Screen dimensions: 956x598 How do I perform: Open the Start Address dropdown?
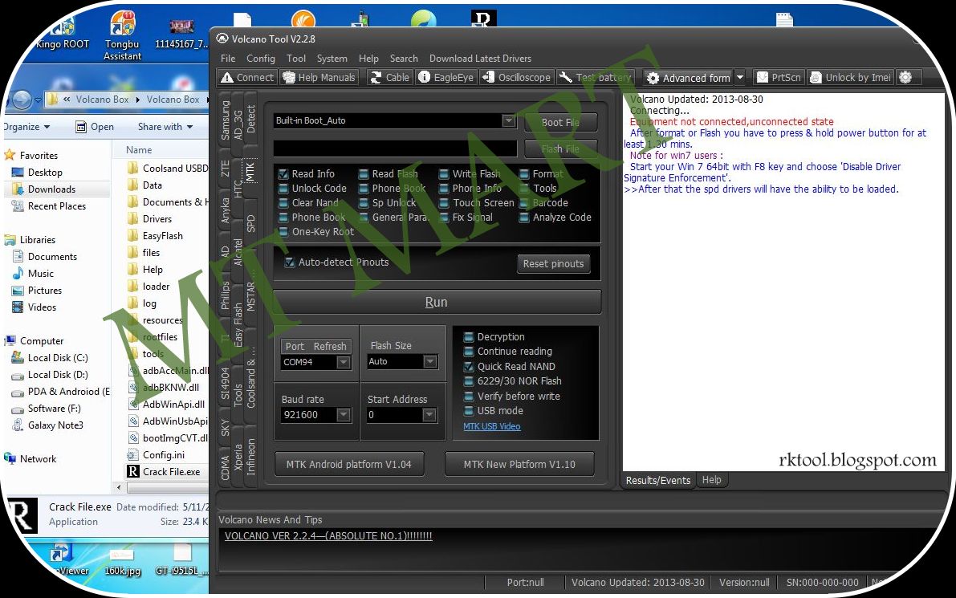click(x=429, y=414)
